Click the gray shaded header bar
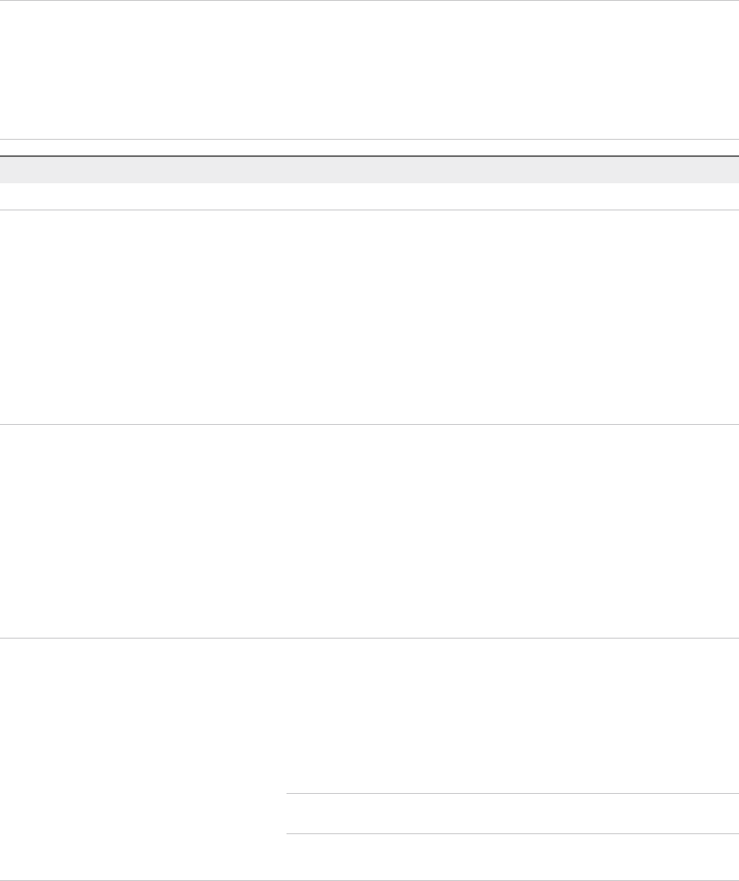 pos(369,169)
